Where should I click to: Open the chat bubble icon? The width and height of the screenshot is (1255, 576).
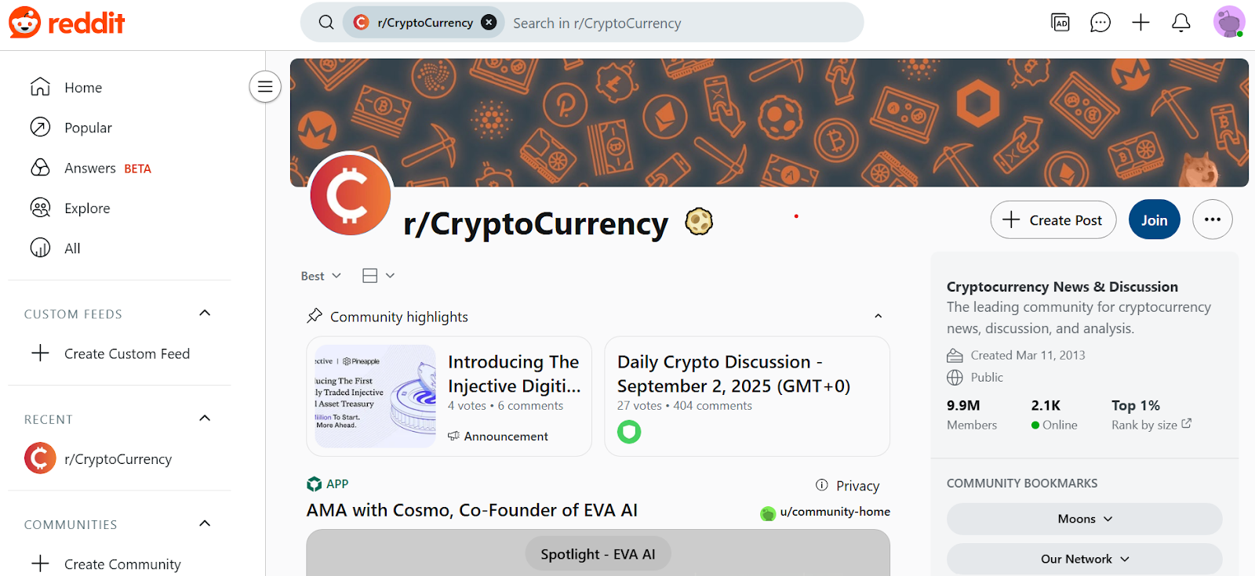(x=1100, y=23)
